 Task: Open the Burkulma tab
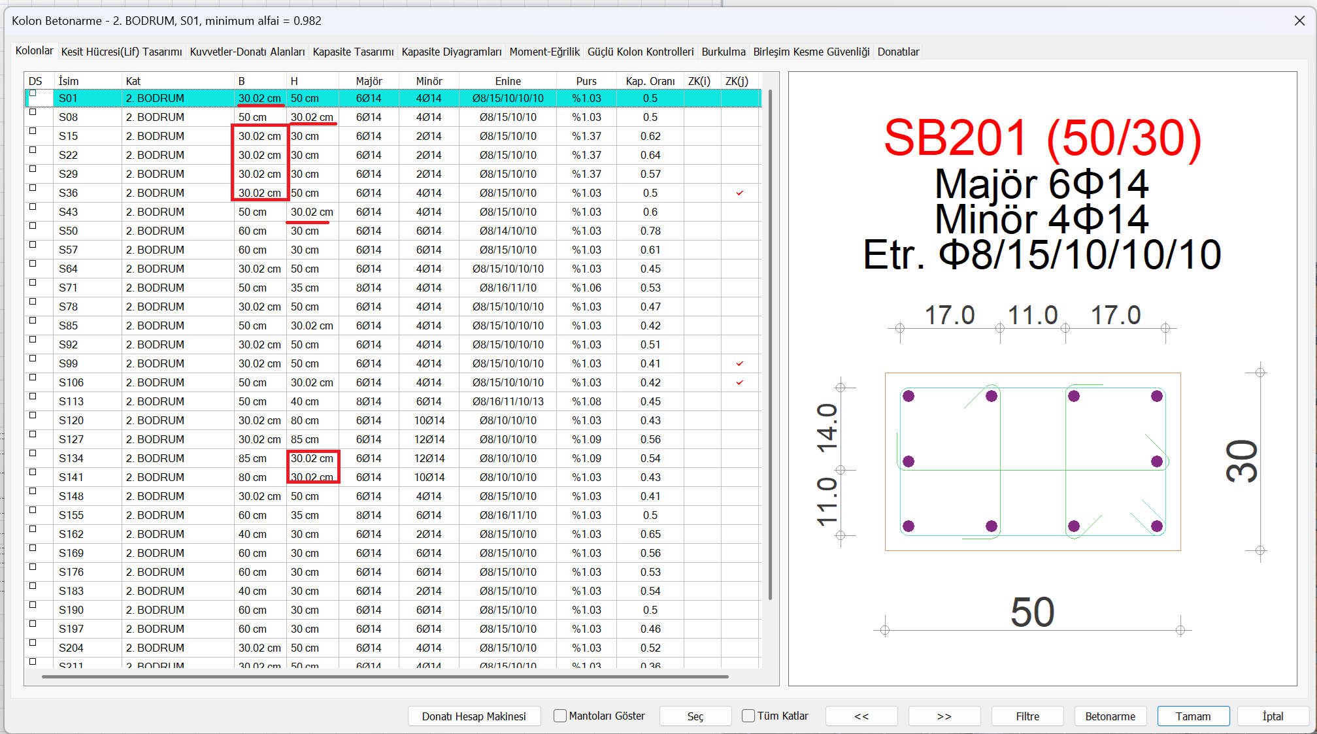723,52
